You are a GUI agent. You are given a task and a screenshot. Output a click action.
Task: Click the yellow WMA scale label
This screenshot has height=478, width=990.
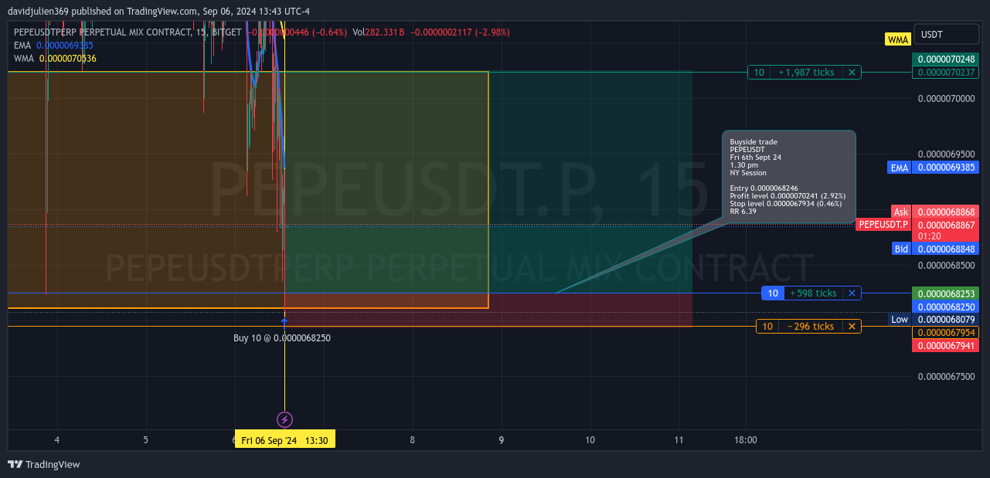click(x=898, y=39)
